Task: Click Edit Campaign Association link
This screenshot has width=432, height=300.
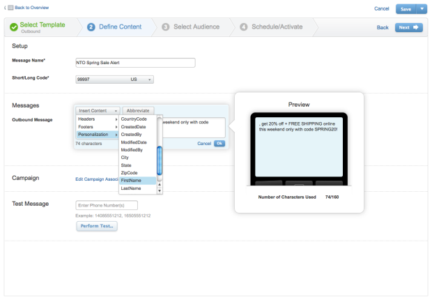Action: pos(97,179)
